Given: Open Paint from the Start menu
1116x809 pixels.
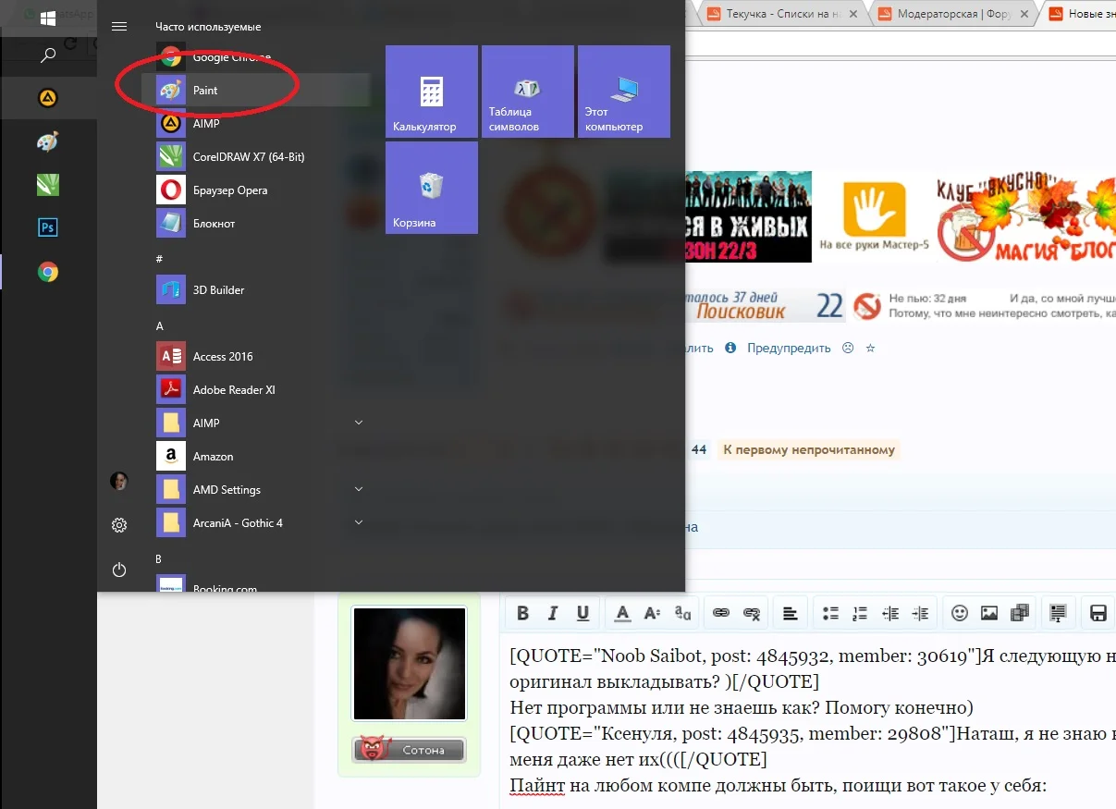Looking at the screenshot, I should [205, 91].
